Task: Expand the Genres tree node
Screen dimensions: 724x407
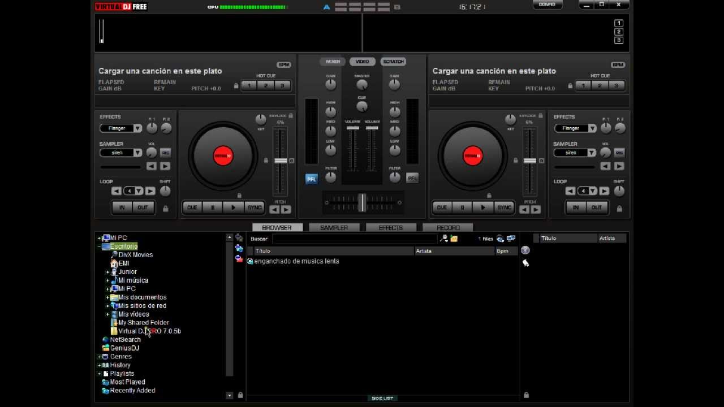Action: coord(99,357)
